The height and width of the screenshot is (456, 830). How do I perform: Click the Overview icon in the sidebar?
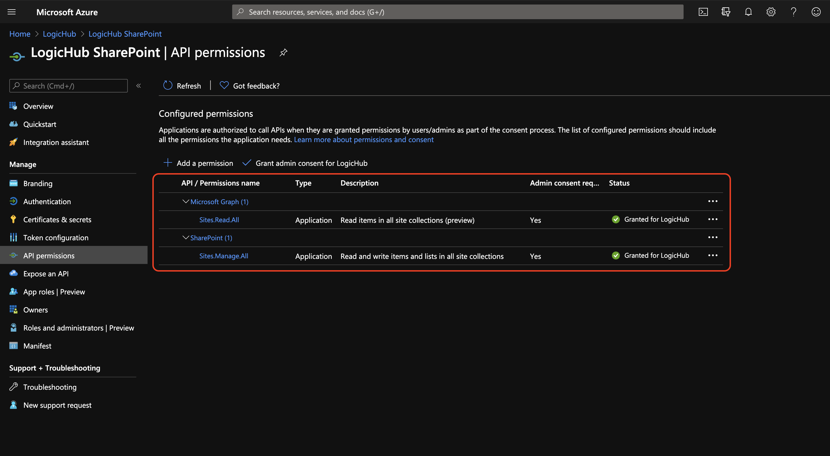click(x=13, y=106)
